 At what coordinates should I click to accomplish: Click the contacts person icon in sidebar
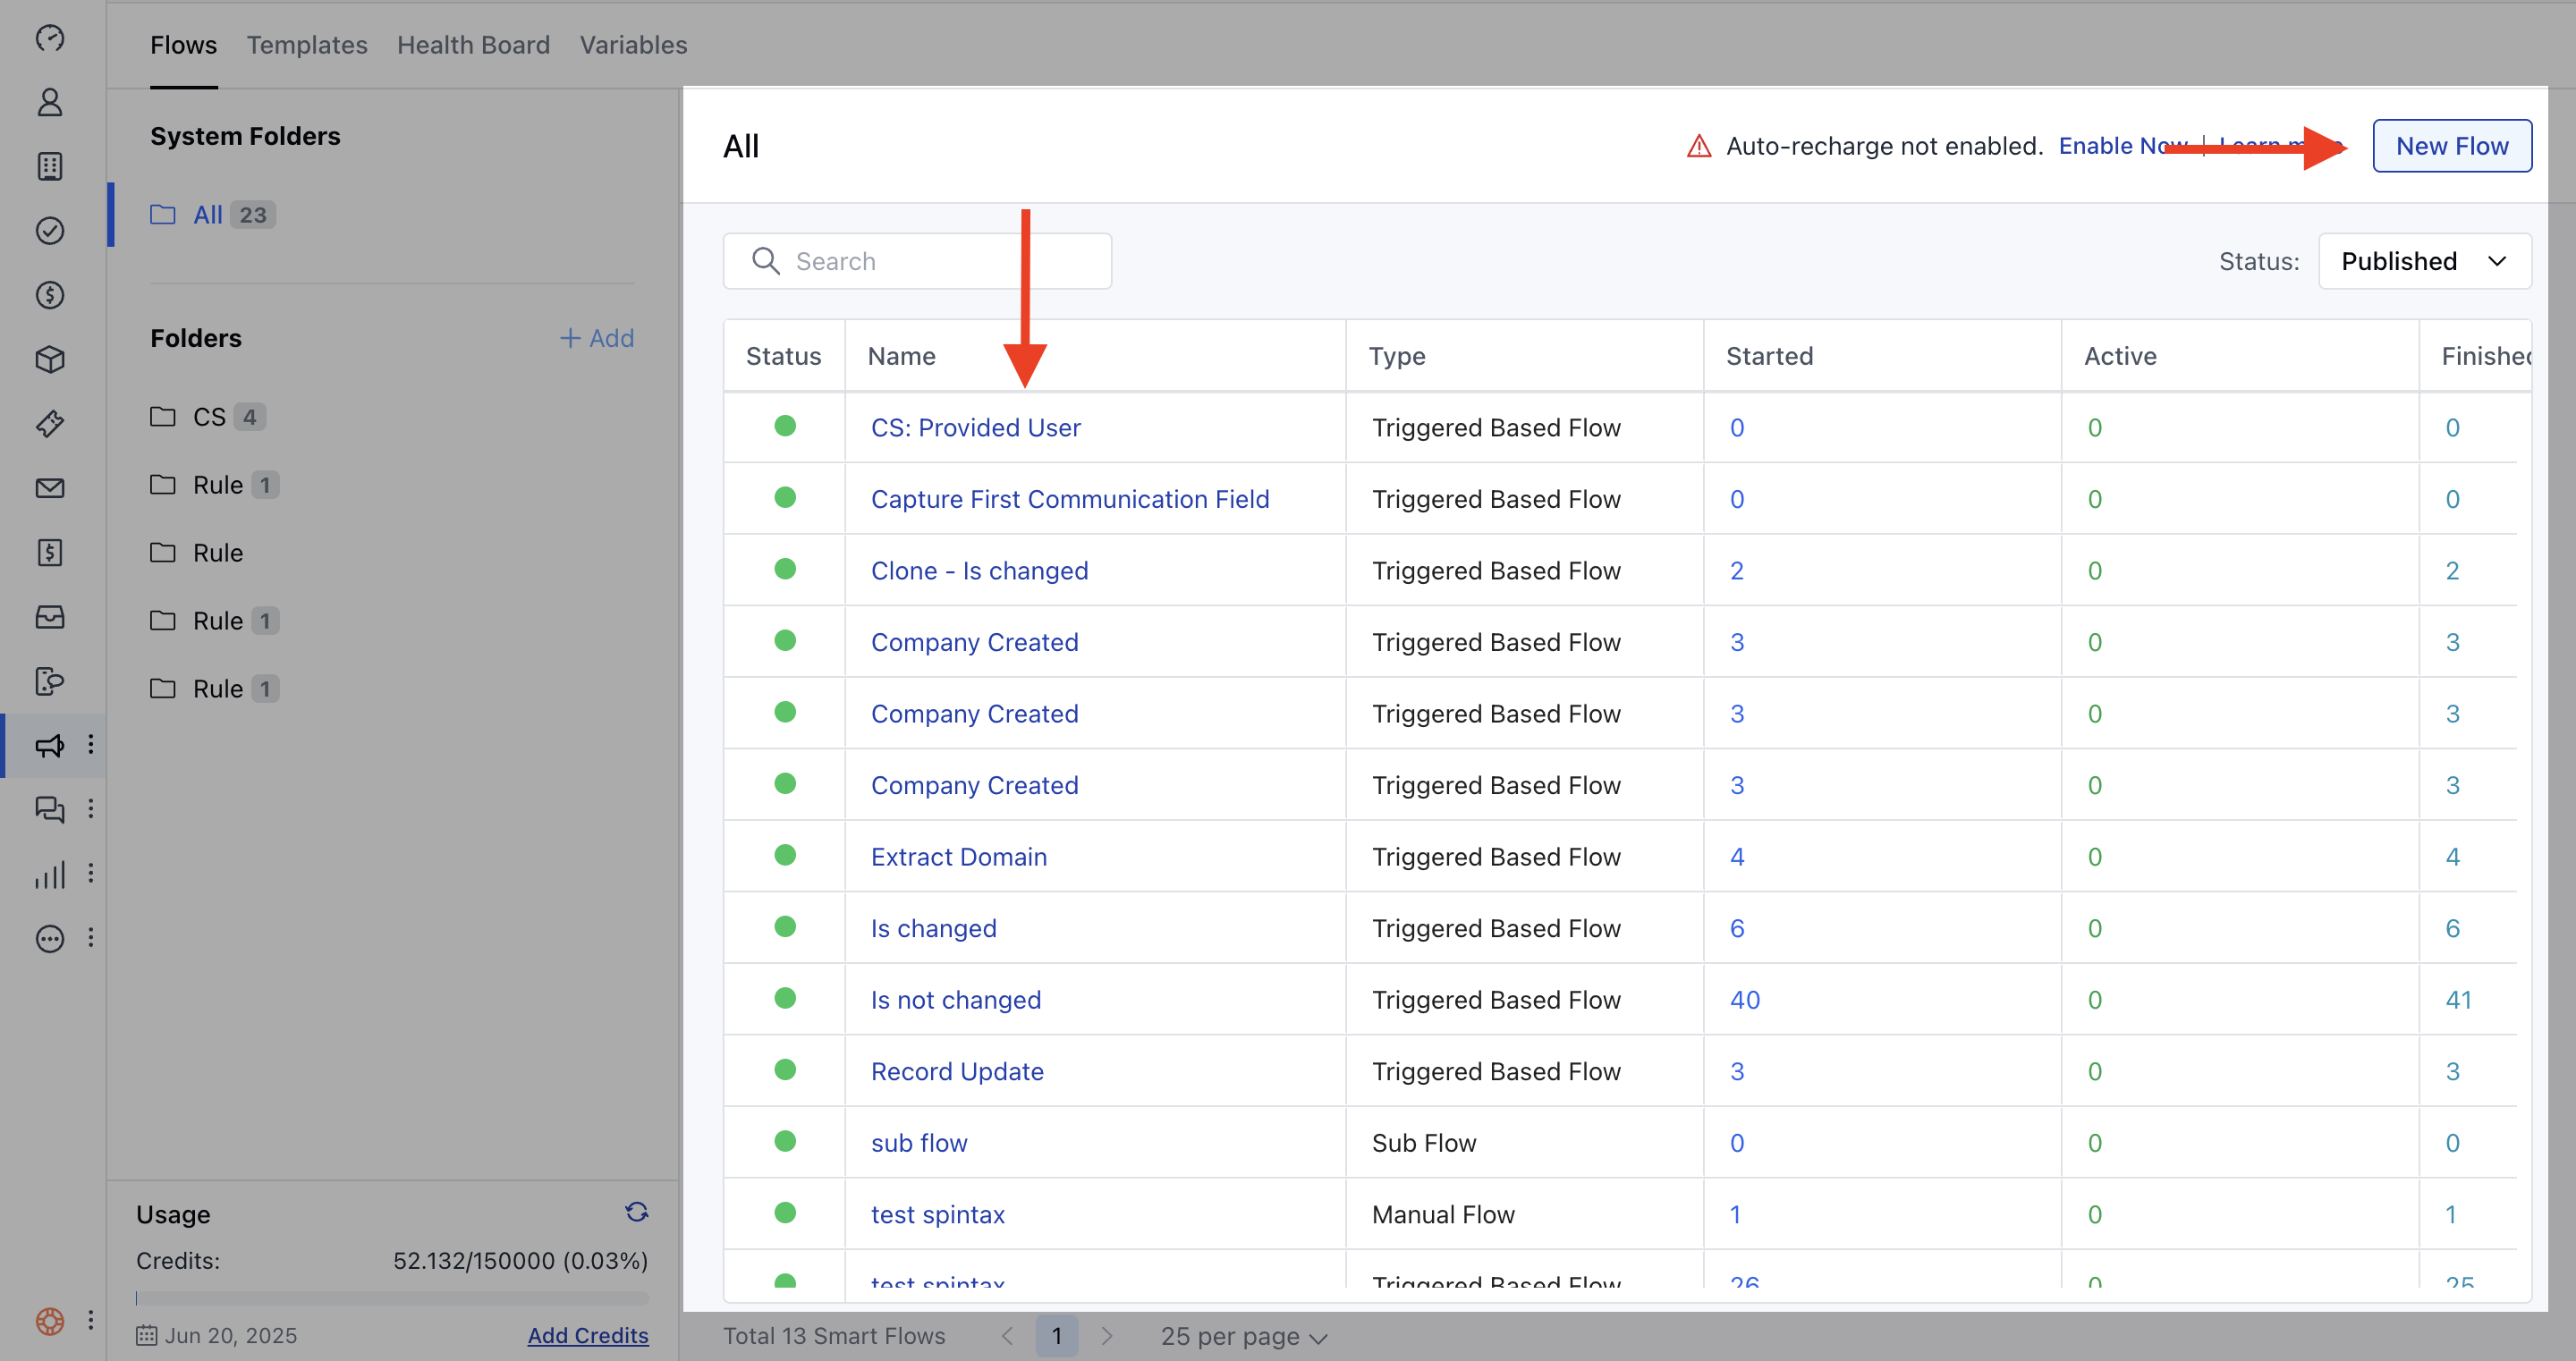point(50,102)
